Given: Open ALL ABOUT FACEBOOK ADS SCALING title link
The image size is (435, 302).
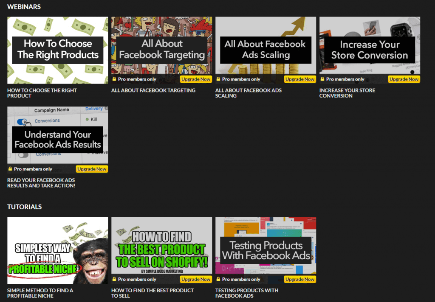Looking at the screenshot, I should point(248,93).
